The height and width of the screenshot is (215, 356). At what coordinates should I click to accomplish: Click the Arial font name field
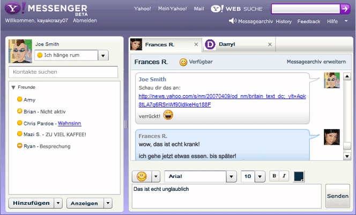(x=195, y=176)
